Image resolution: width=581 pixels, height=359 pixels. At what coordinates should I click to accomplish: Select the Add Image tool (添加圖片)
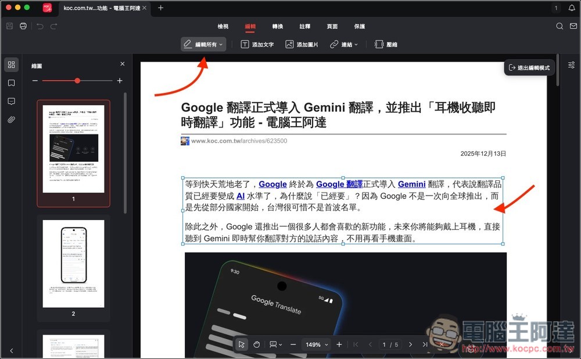[x=302, y=44]
